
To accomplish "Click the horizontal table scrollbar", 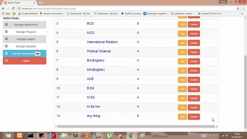I will [x=136, y=126].
